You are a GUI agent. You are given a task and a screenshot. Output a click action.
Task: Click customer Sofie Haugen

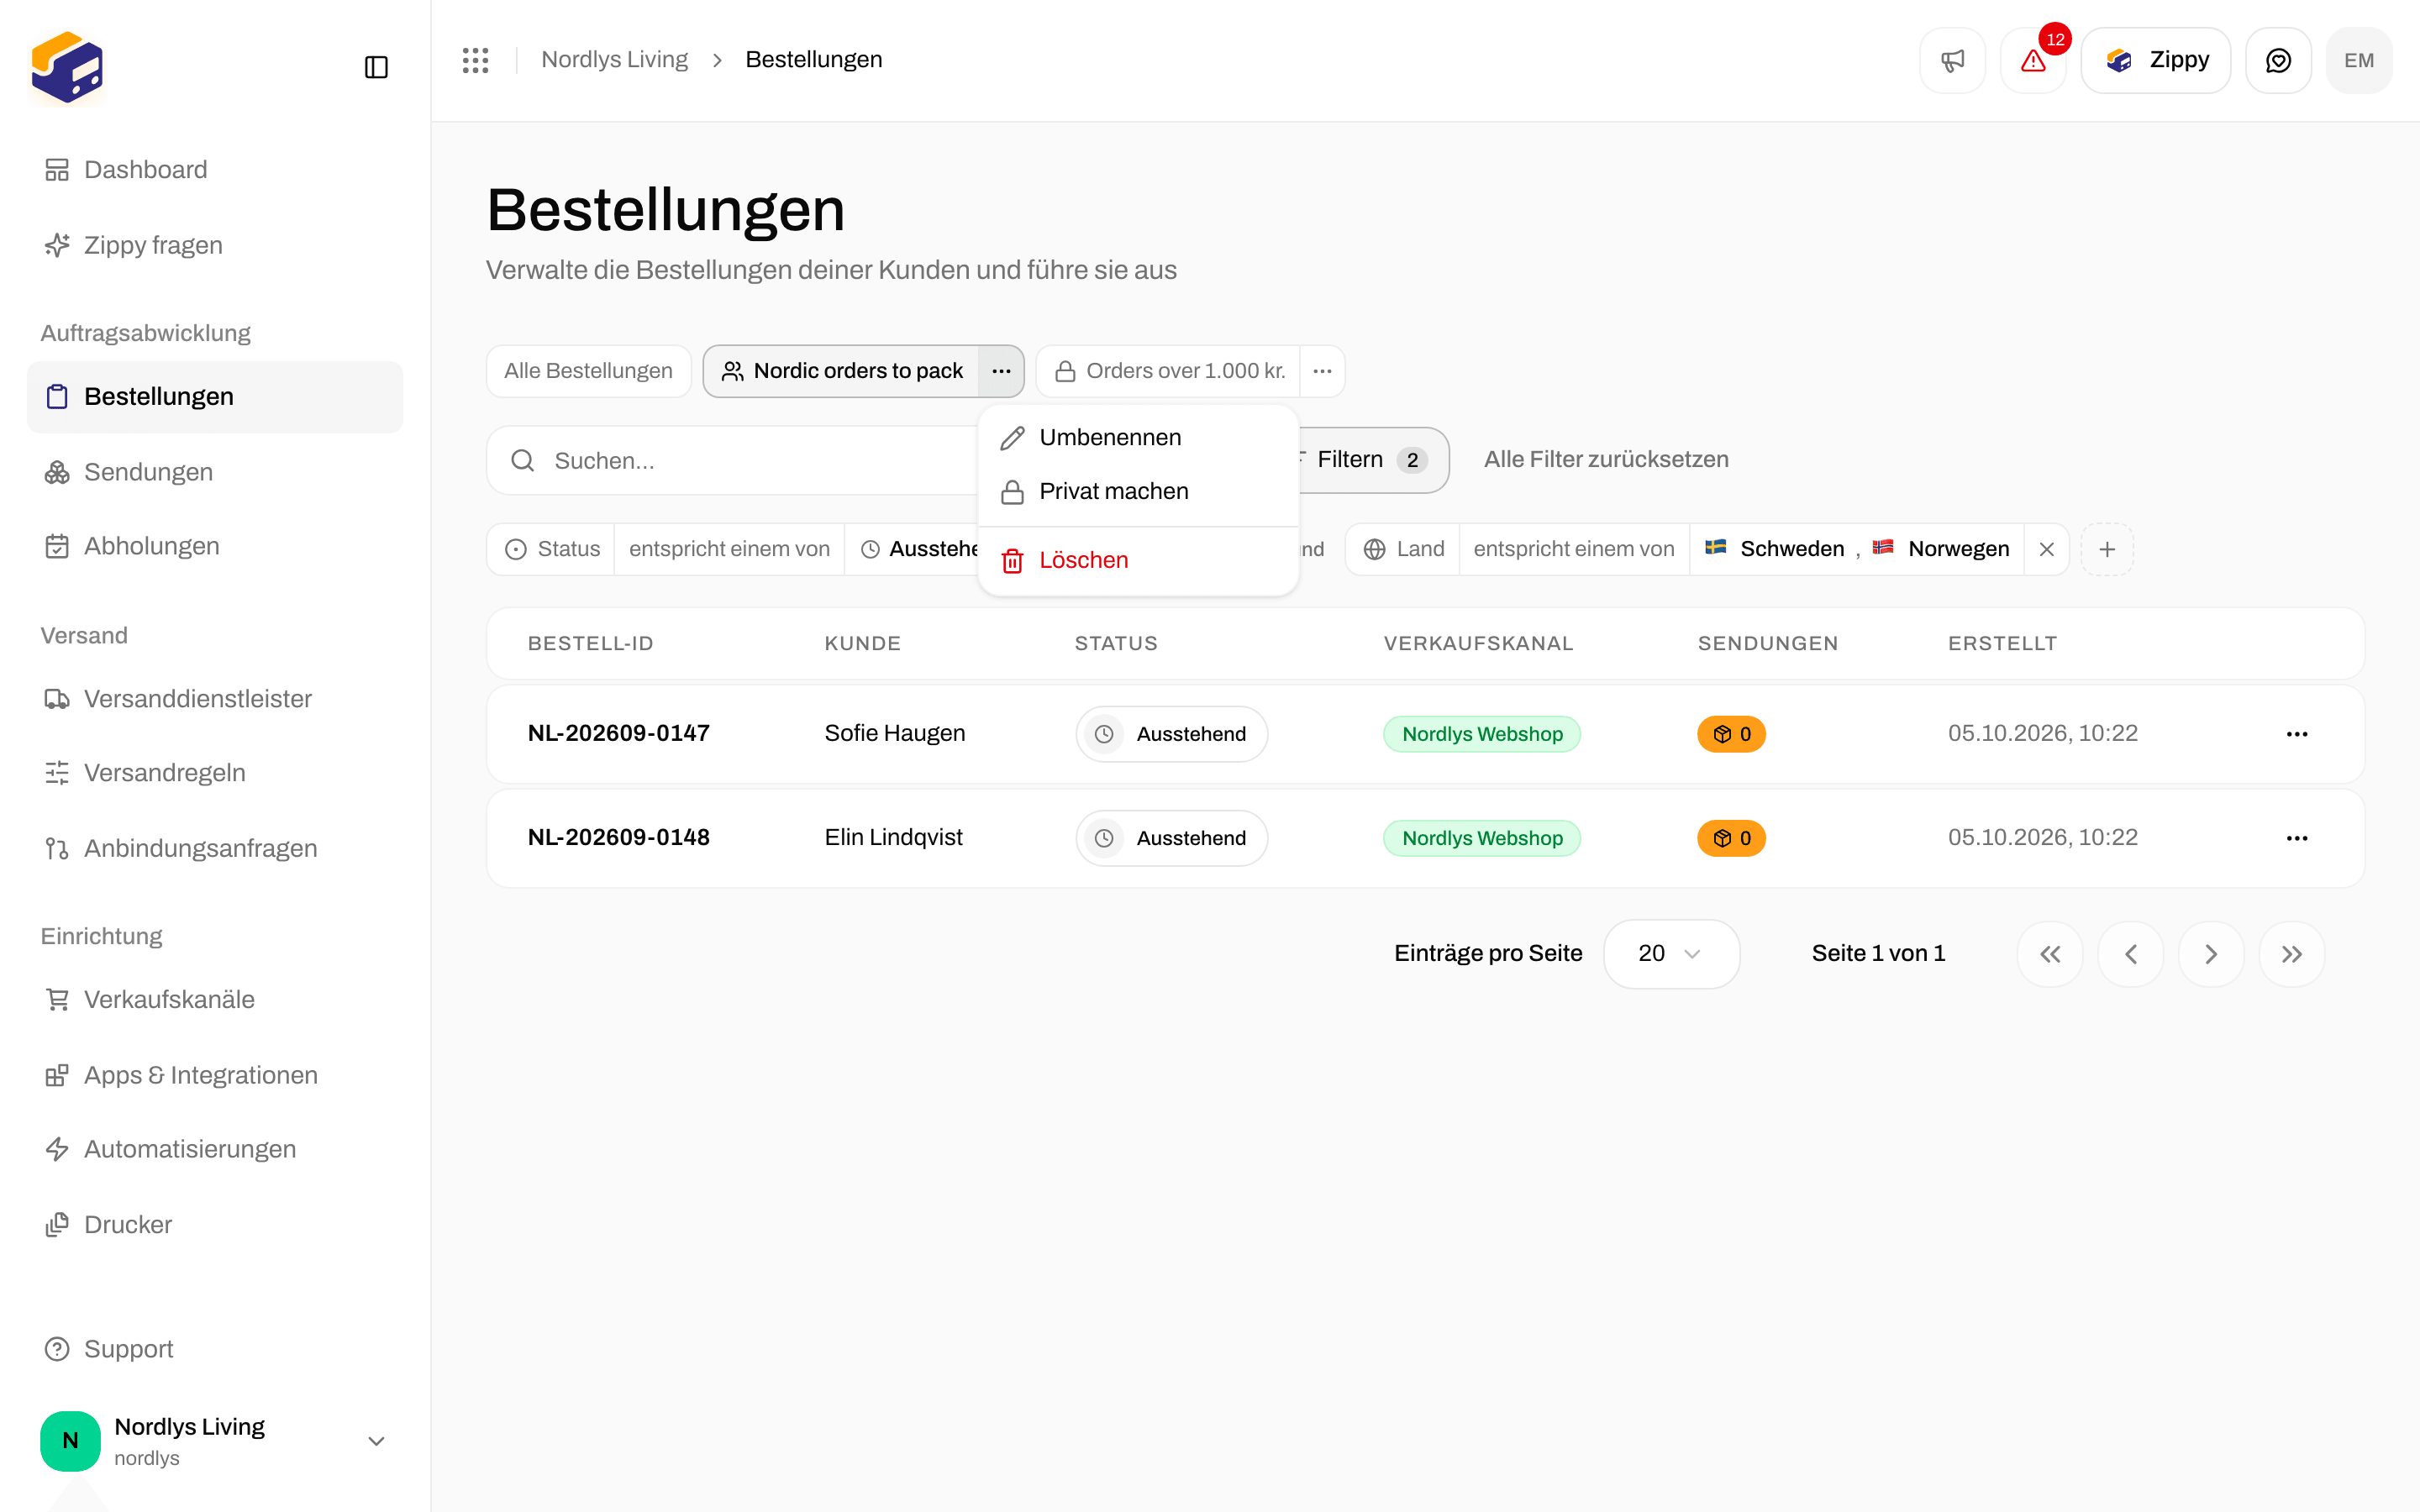(x=895, y=734)
